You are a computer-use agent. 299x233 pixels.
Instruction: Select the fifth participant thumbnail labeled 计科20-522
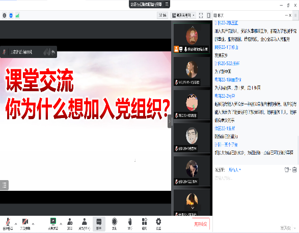point(192,171)
